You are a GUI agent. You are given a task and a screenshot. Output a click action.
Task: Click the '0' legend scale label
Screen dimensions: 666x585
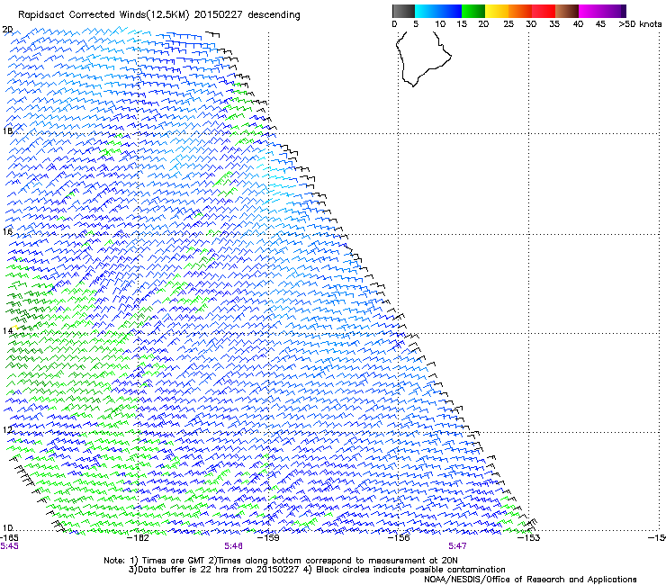(394, 24)
